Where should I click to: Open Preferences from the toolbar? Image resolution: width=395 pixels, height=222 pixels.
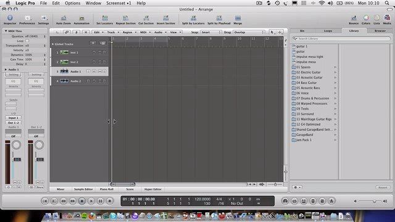(27, 18)
